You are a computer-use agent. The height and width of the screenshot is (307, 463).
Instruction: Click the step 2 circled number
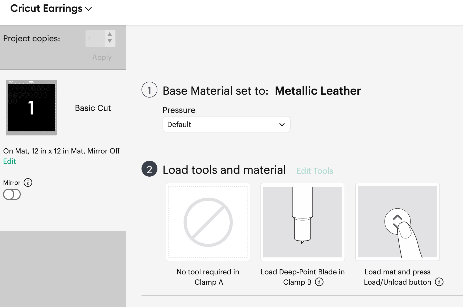[x=149, y=169]
